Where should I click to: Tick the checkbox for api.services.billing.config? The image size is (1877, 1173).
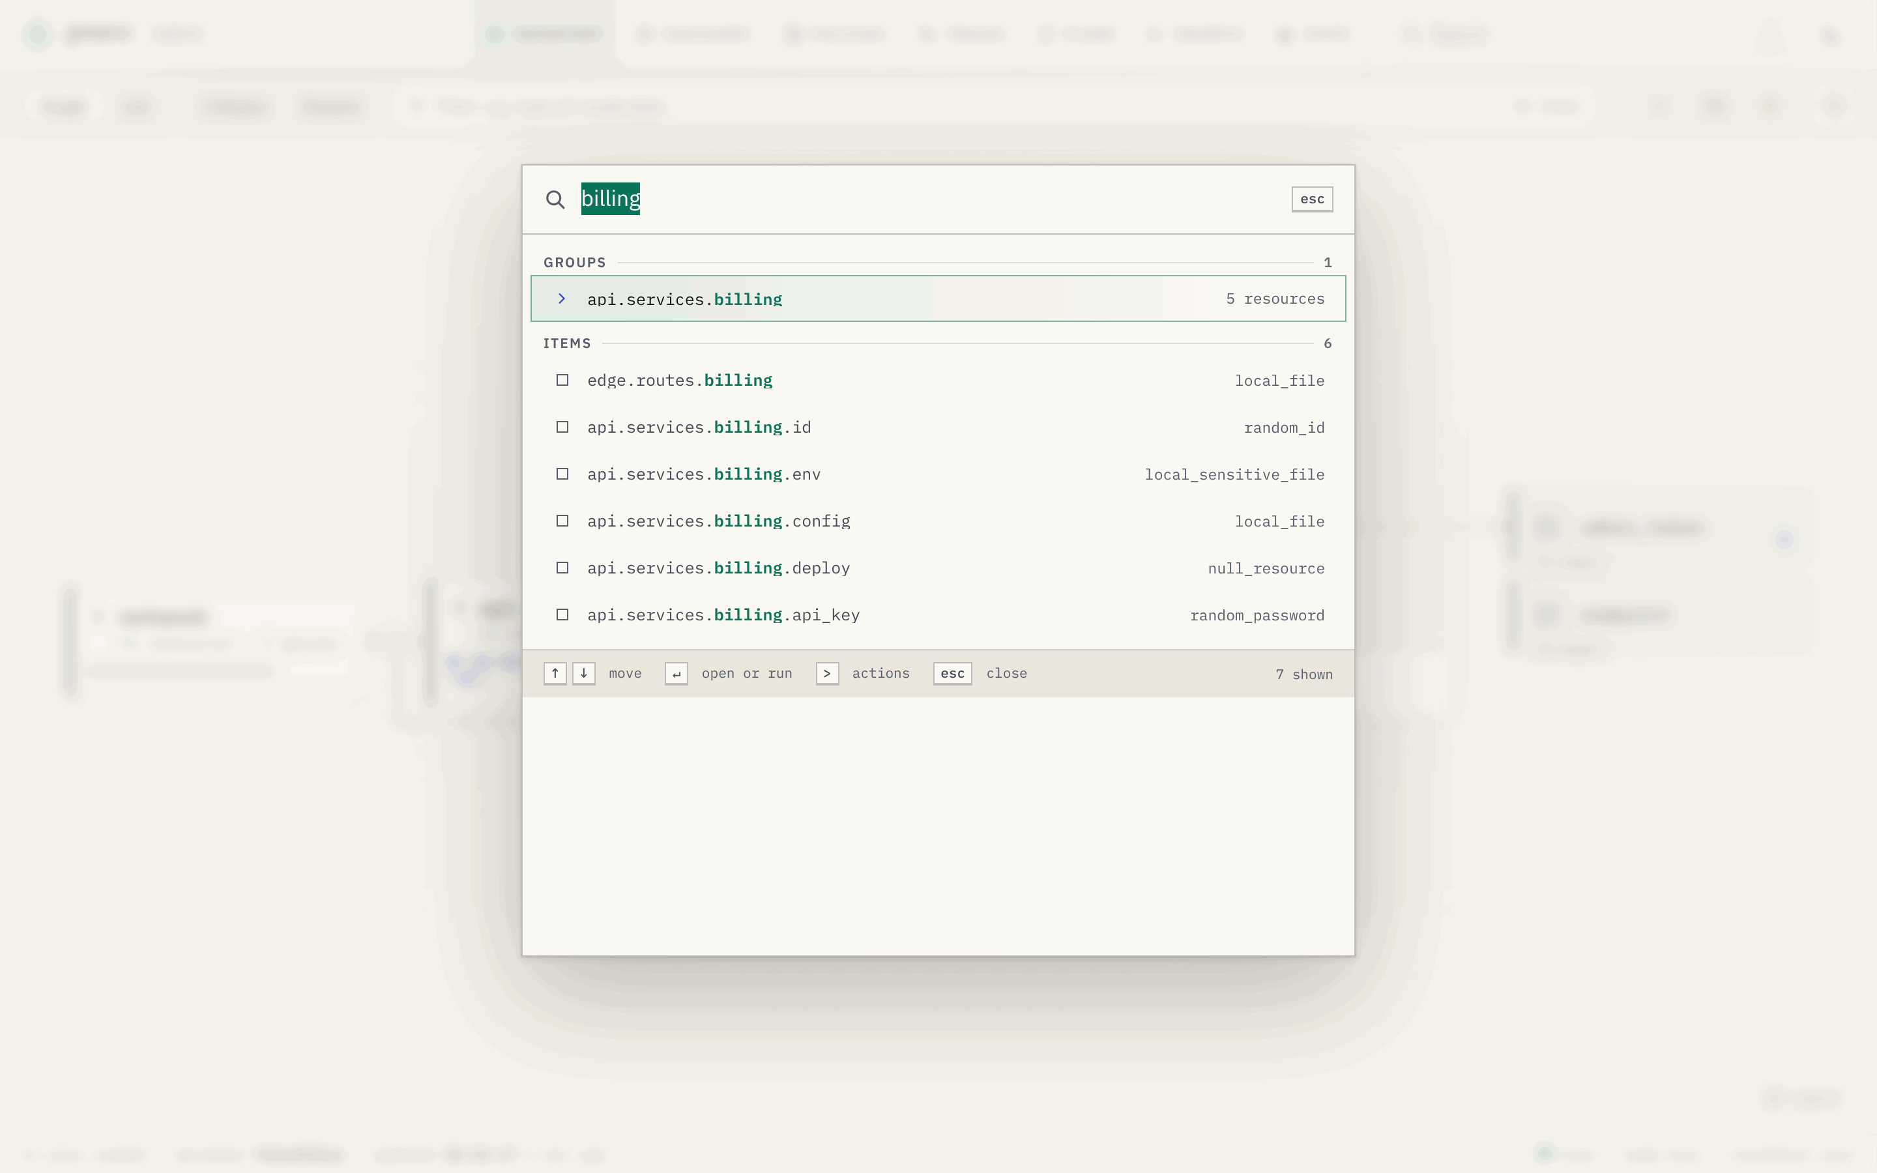click(x=562, y=521)
